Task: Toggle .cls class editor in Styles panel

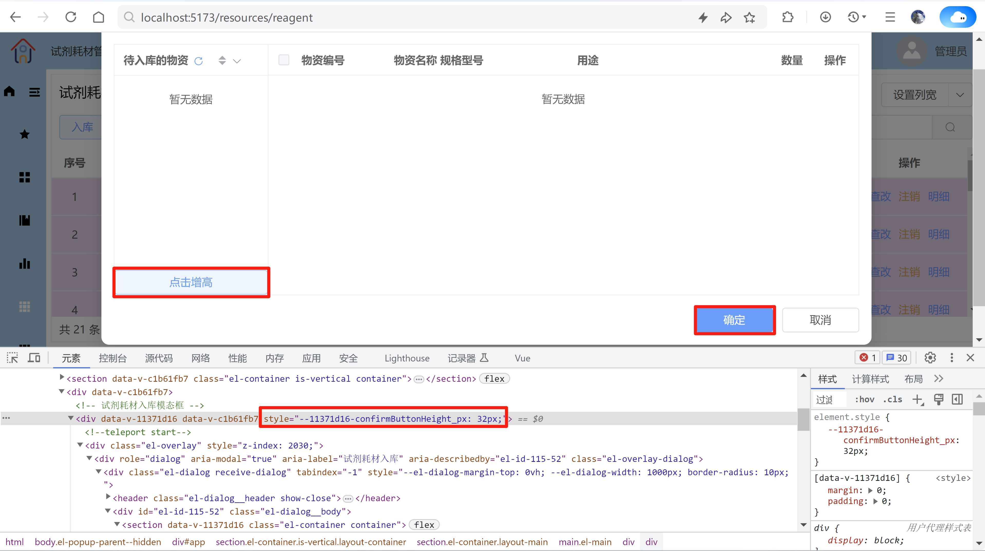Action: 893,399
